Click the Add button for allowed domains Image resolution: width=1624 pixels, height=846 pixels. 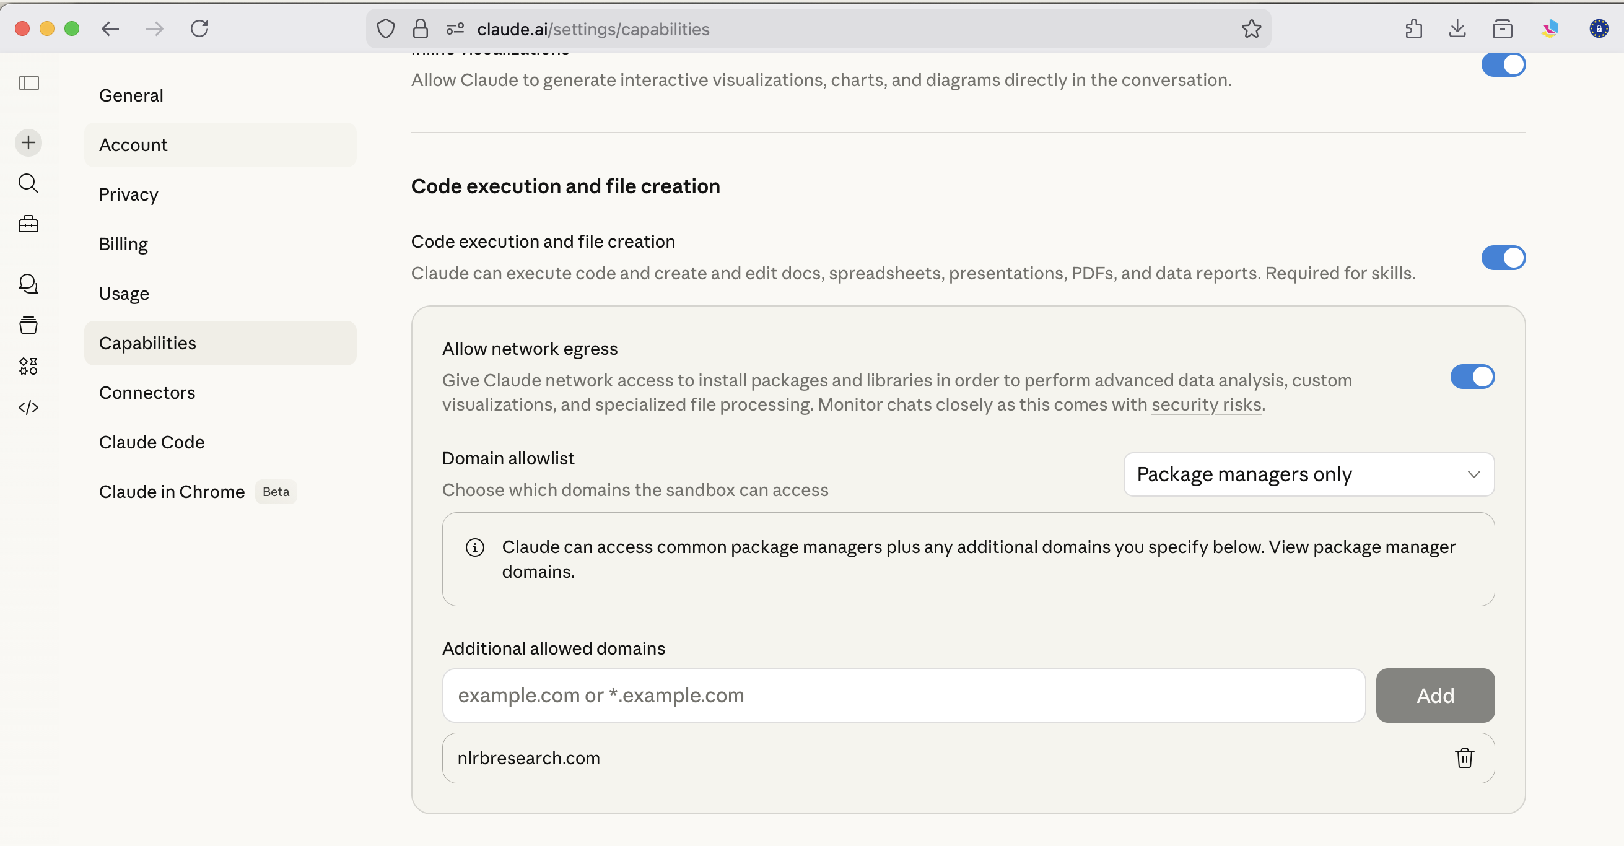tap(1436, 696)
